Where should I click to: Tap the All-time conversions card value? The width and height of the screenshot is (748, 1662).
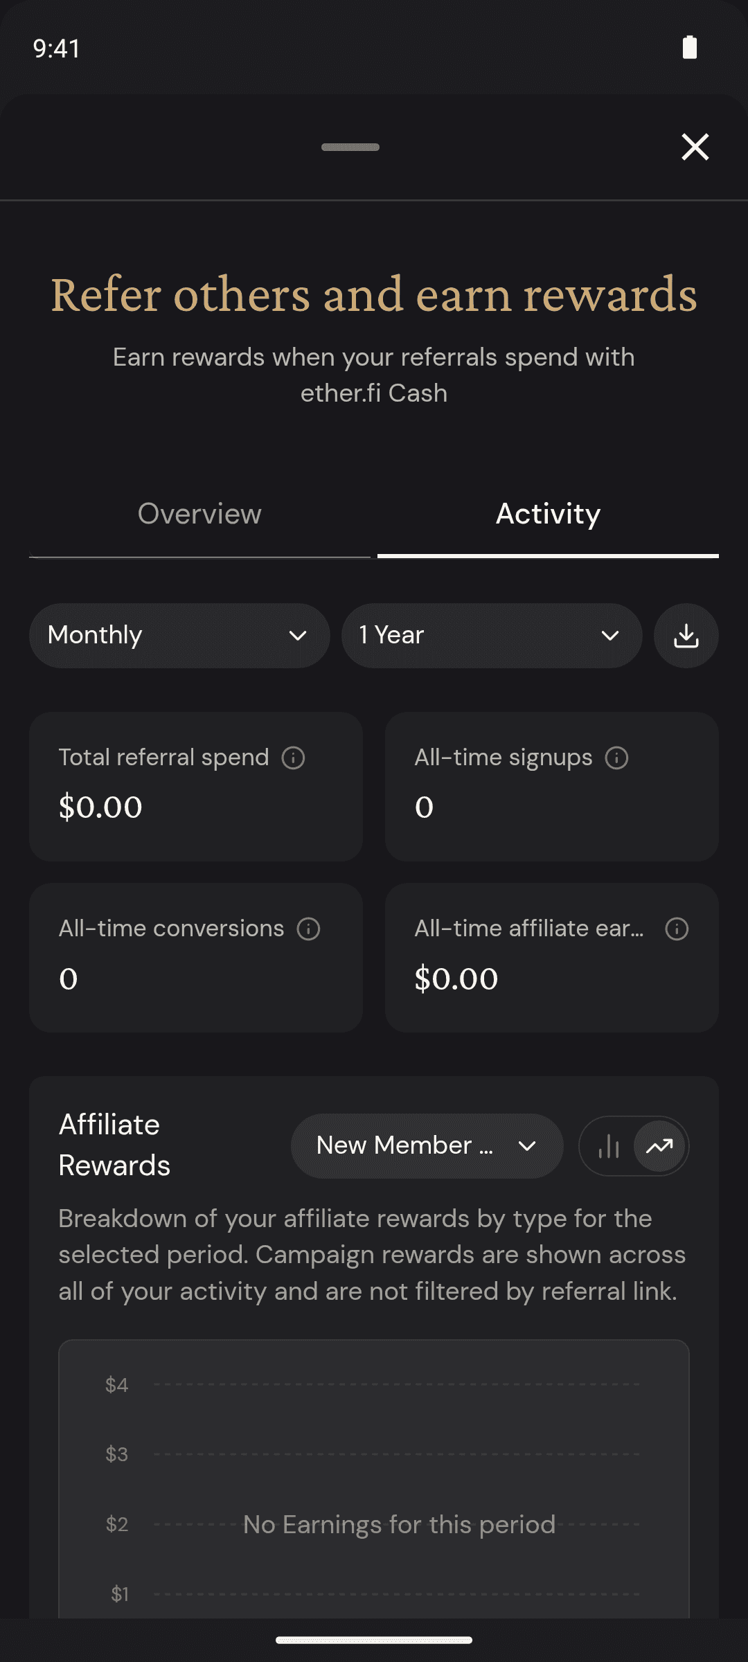(69, 979)
